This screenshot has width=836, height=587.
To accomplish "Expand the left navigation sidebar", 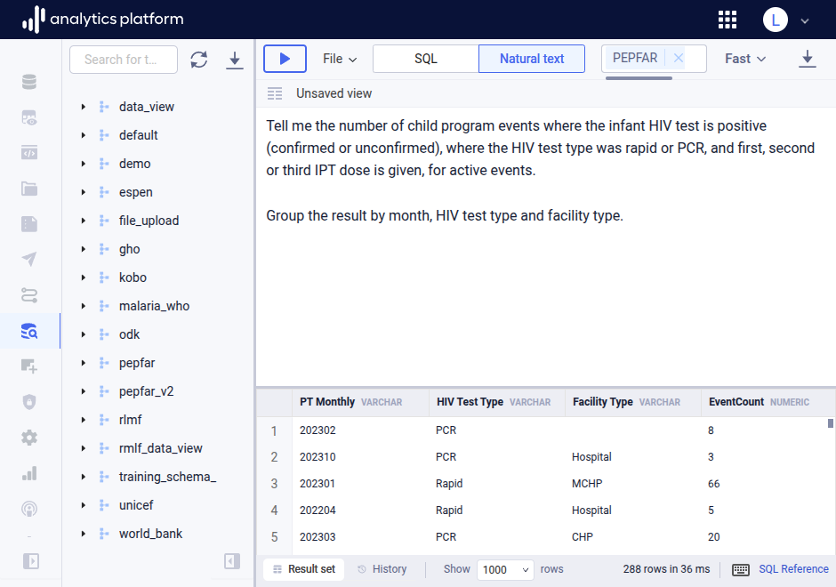I will click(x=31, y=561).
